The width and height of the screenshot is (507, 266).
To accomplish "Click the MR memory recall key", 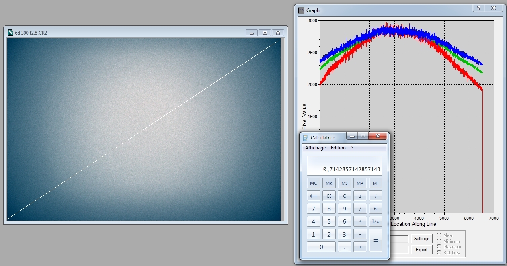I will click(329, 183).
